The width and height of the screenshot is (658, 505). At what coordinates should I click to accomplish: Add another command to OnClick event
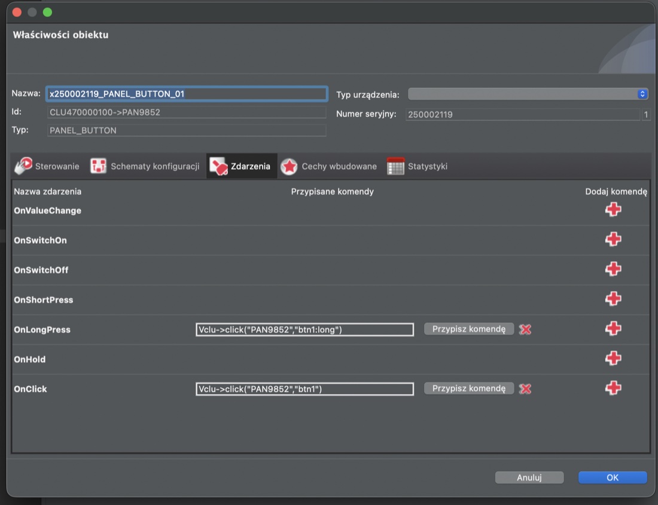click(613, 388)
